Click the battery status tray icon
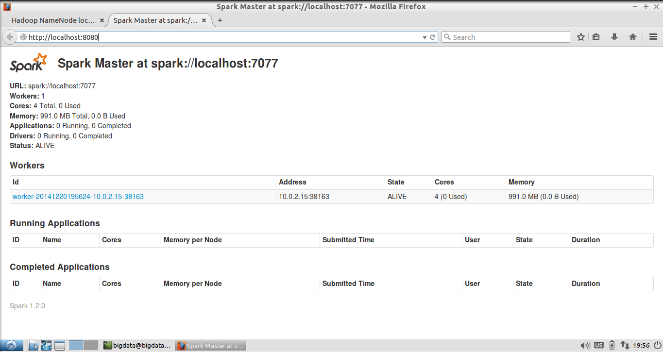The image size is (663, 352). point(612,346)
